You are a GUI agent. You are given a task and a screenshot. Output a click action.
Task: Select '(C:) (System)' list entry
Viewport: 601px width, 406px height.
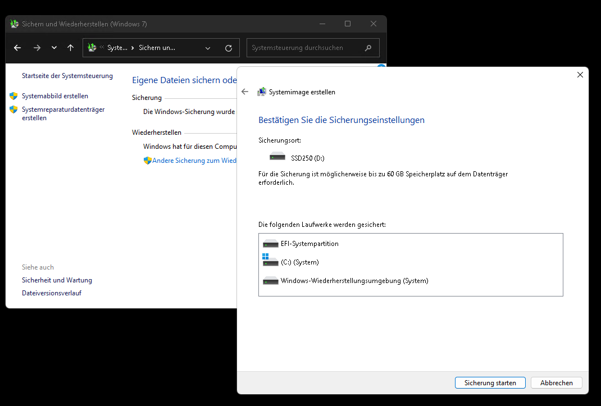coord(299,262)
